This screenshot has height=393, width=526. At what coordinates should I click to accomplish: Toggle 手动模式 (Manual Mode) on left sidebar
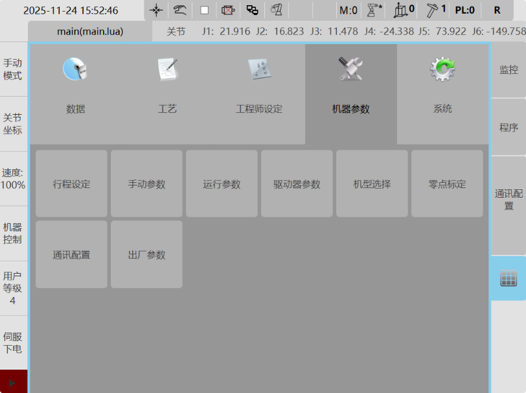point(13,67)
